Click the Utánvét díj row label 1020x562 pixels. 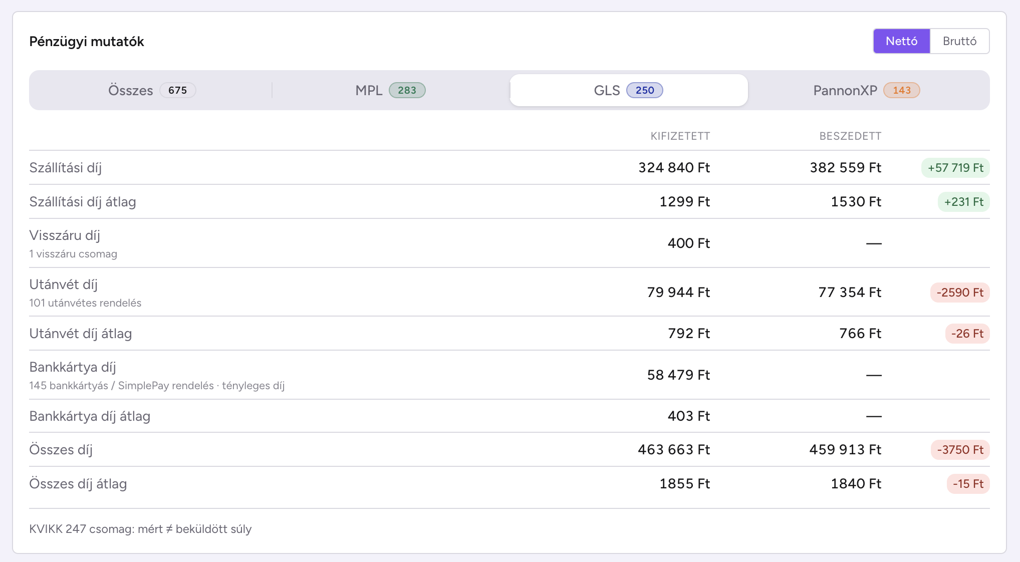64,285
